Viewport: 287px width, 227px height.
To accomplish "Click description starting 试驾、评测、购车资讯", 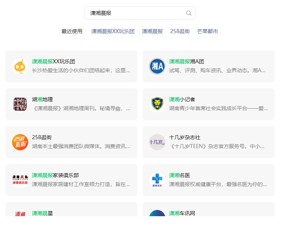I will click(x=217, y=71).
